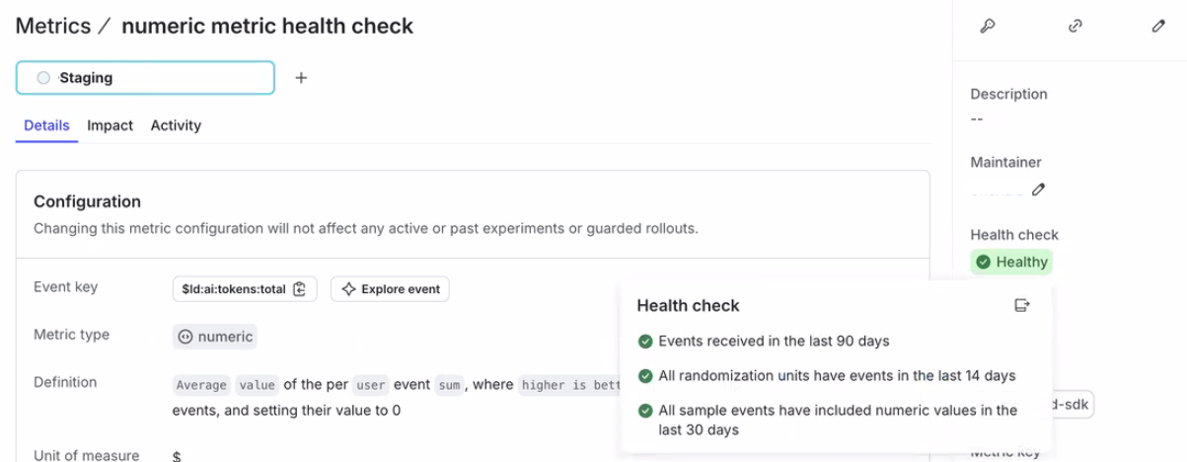Click the sum tag in the Definition
1187x462 pixels.
tap(449, 385)
